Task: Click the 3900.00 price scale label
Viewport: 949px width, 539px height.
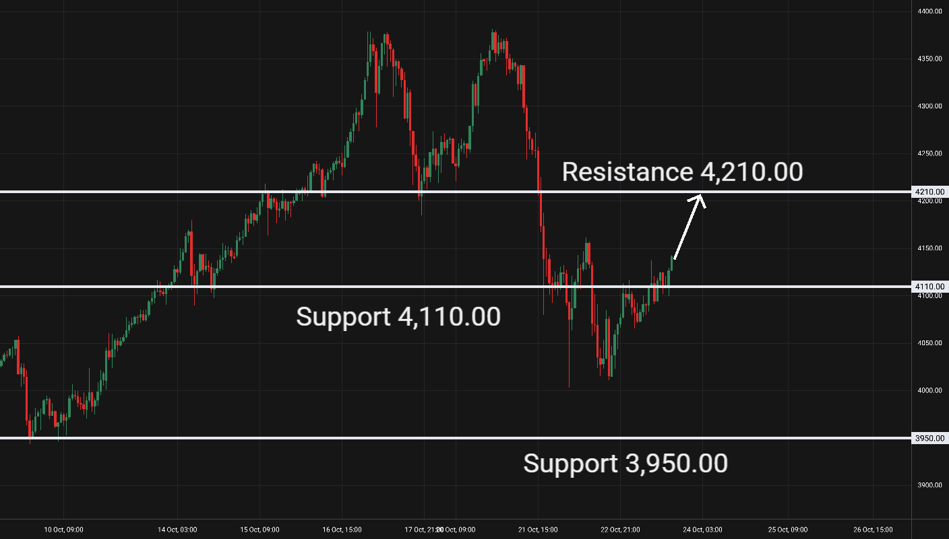Action: (929, 486)
